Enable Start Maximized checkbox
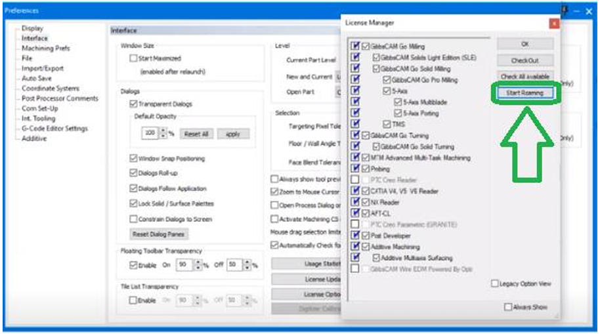 tap(133, 58)
